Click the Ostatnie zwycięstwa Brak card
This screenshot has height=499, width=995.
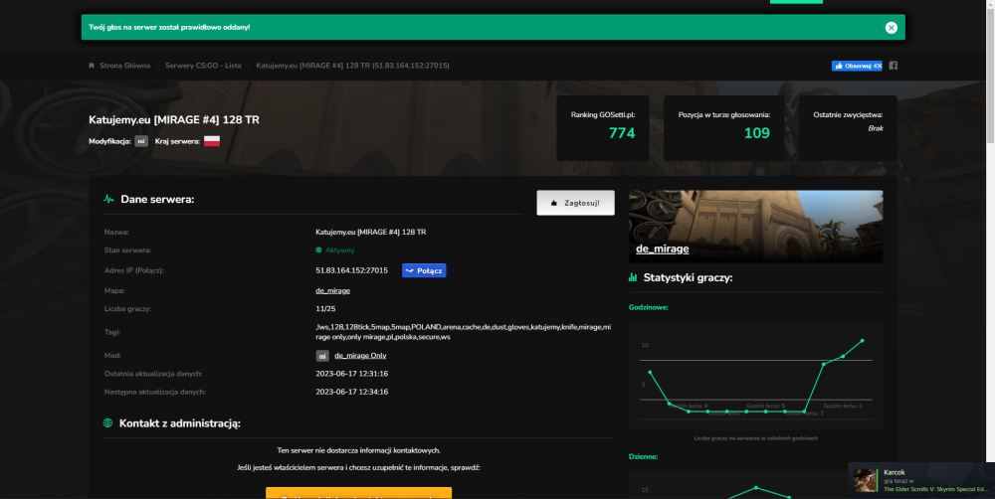tap(848, 128)
